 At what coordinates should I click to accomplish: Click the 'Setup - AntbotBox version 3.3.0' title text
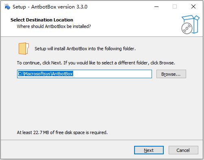pyautogui.click(x=50, y=7)
